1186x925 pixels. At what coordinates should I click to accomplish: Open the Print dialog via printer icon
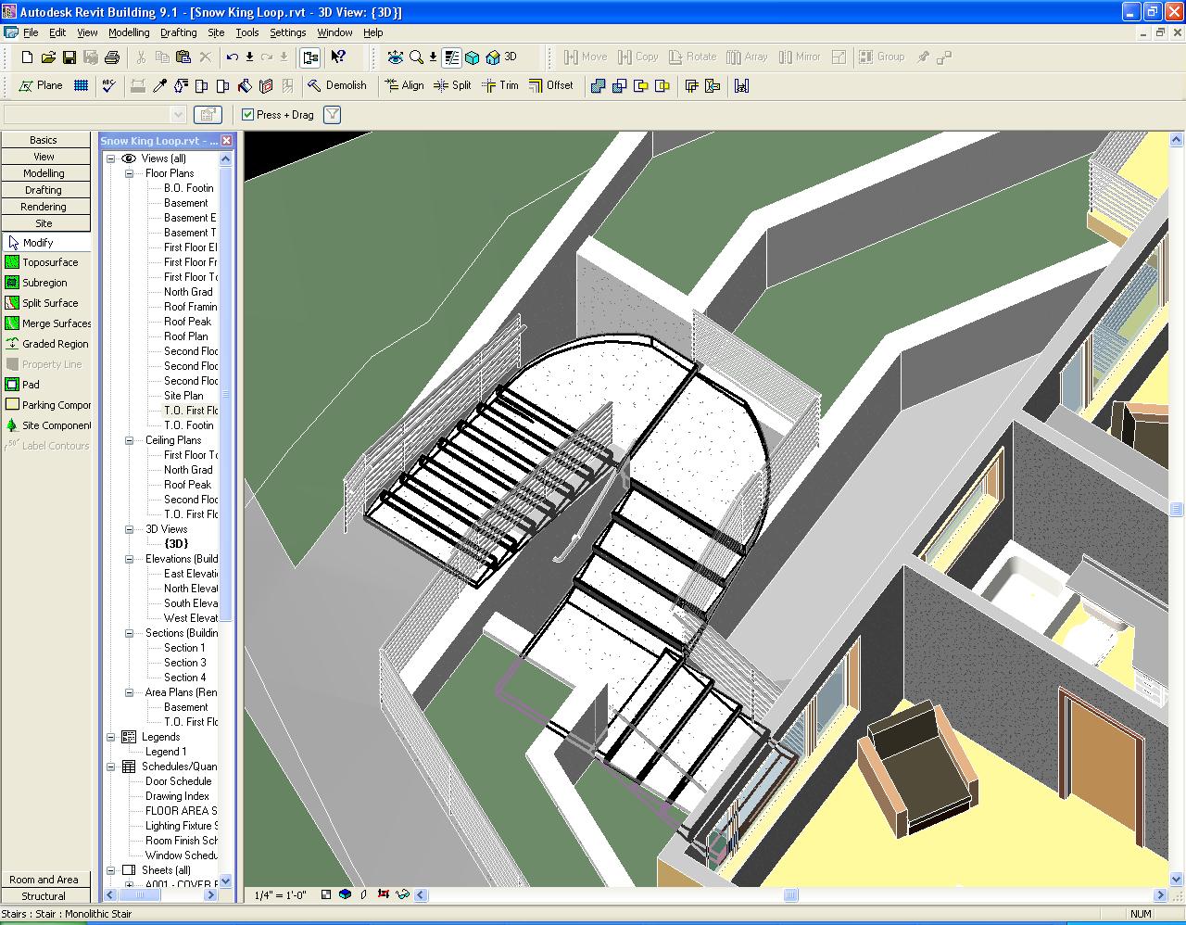tap(112, 57)
